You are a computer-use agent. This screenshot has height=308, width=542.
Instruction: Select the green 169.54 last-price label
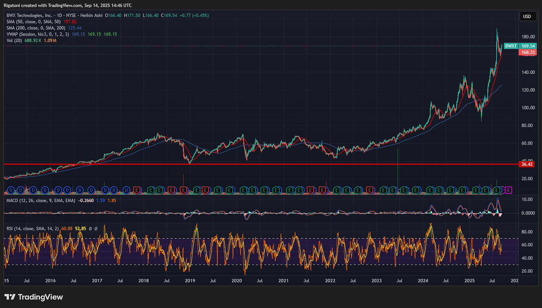529,46
